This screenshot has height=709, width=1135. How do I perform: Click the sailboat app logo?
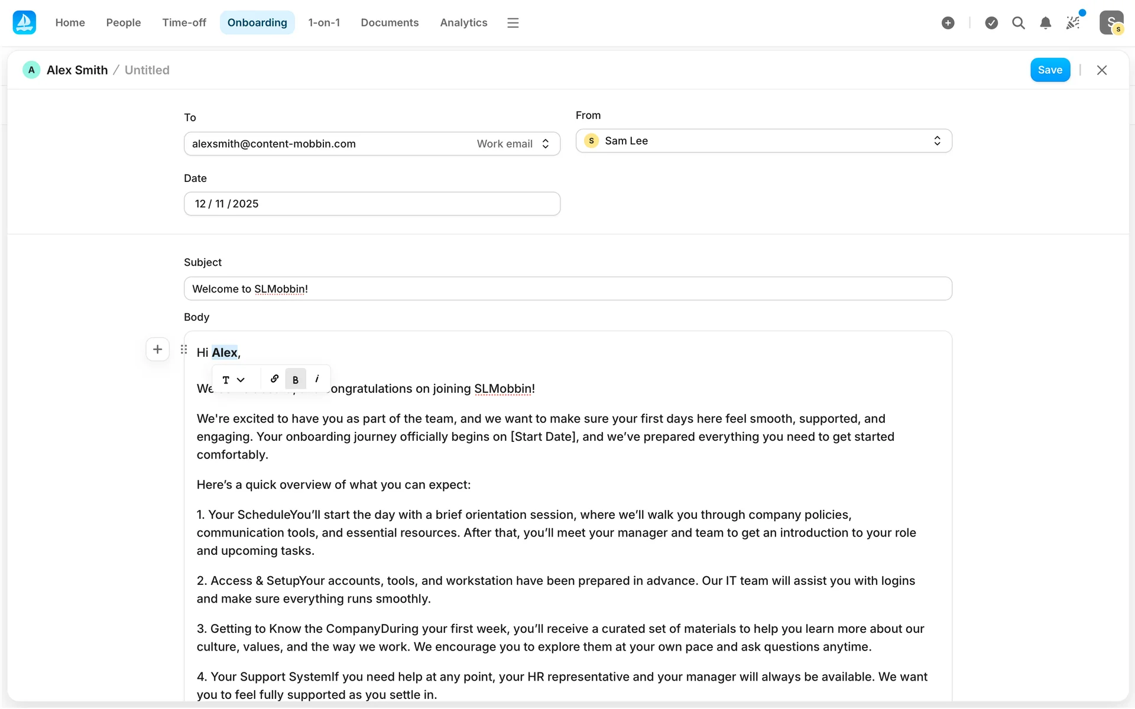pyautogui.click(x=24, y=22)
